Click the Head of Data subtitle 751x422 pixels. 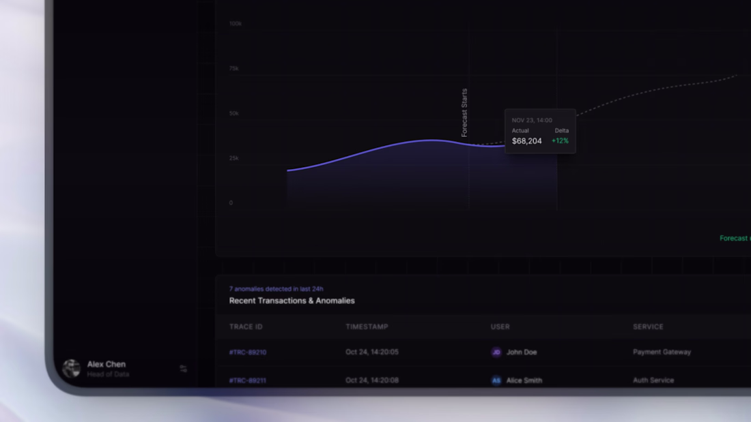(109, 374)
